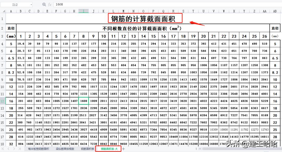The width and height of the screenshot is (282, 152).
Task: Switch to the 每米板宽钢筋面积 sheet tab
Action: click(x=38, y=149)
